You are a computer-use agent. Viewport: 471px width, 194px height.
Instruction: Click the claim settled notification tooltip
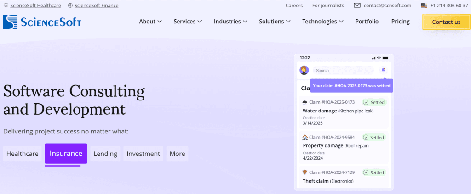[x=351, y=86]
